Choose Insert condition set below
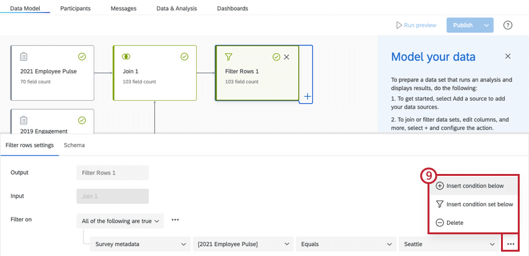Image resolution: width=529 pixels, height=256 pixels. 479,204
